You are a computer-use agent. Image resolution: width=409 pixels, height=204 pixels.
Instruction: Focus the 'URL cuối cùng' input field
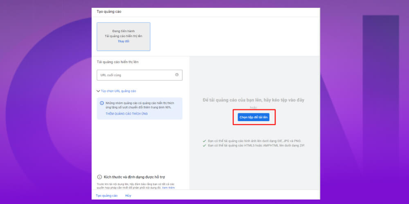(x=135, y=75)
